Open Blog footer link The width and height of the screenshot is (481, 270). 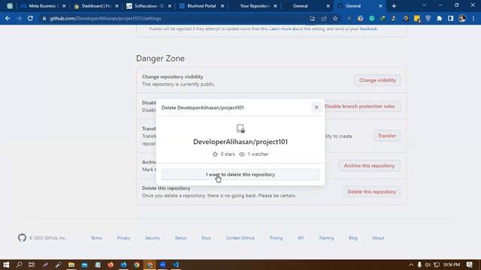(x=352, y=238)
